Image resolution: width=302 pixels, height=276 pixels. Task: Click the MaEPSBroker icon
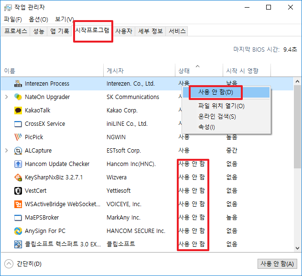tap(18, 218)
